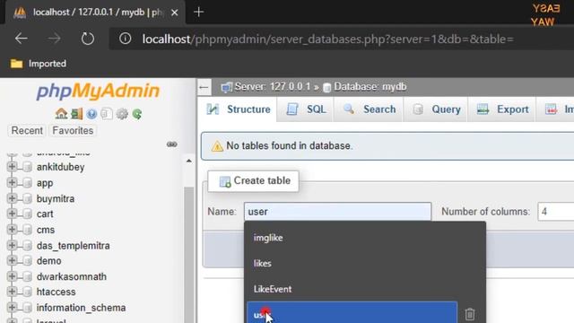Screen dimensions: 574x323
Task: Click navigation panel scrollbar up arrow
Action: pos(189,161)
